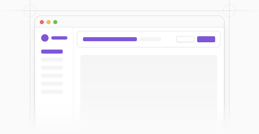Choose the third grey sidebar placeholder item

pos(52,76)
